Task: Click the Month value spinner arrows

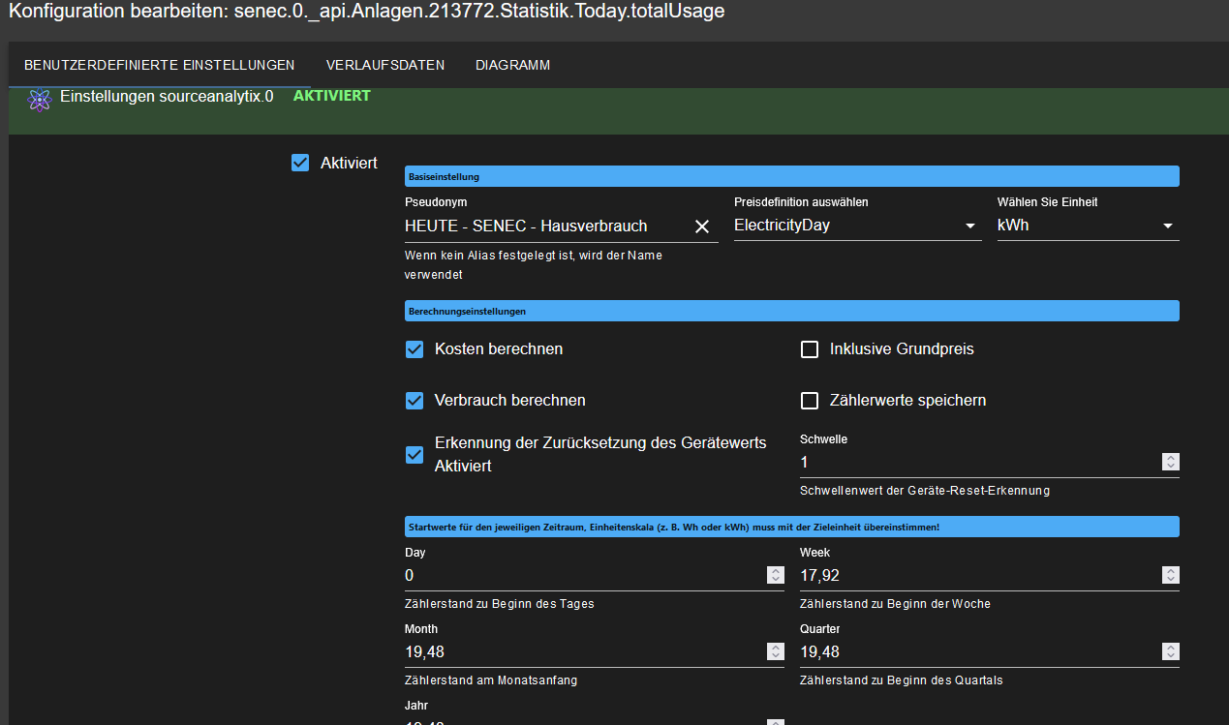Action: [x=775, y=651]
